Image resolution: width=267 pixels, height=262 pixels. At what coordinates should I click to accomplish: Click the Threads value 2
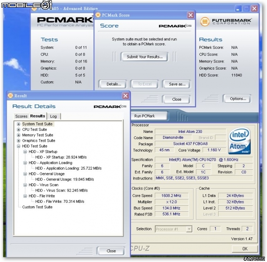(x=247, y=229)
